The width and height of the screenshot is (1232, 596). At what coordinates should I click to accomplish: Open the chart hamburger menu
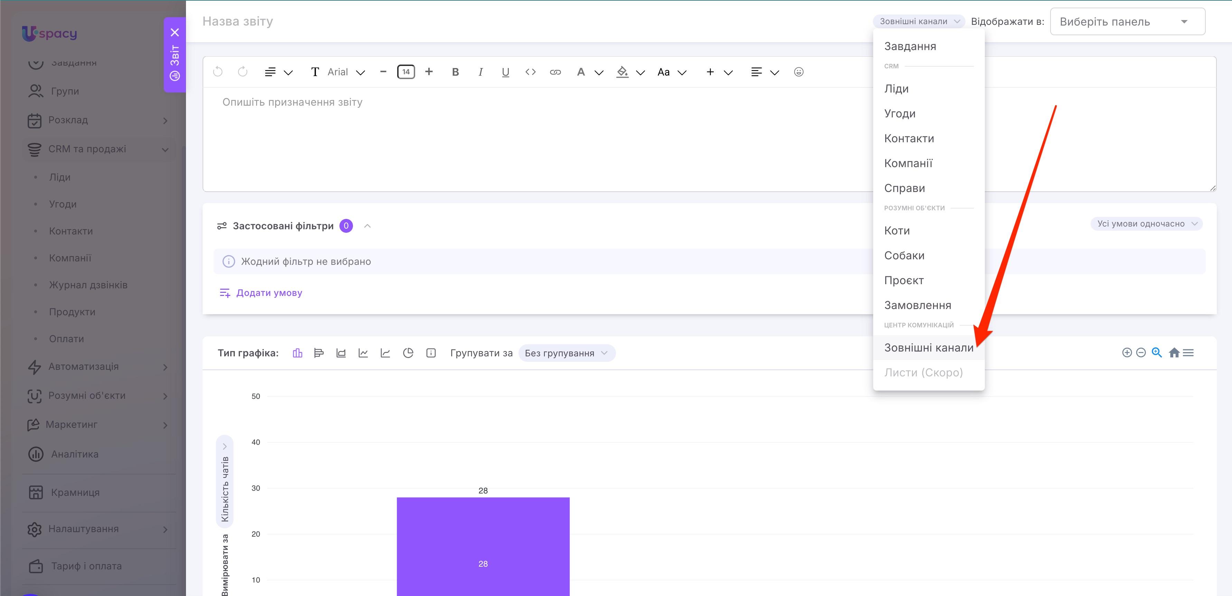tap(1188, 353)
